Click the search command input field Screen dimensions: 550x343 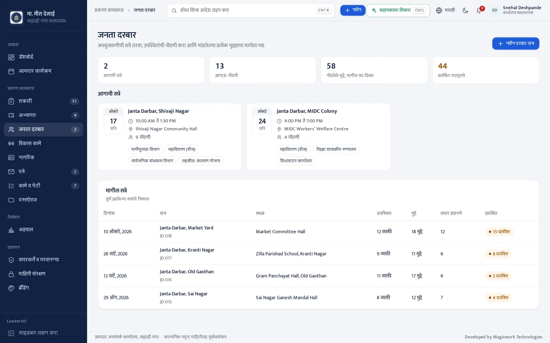[251, 10]
